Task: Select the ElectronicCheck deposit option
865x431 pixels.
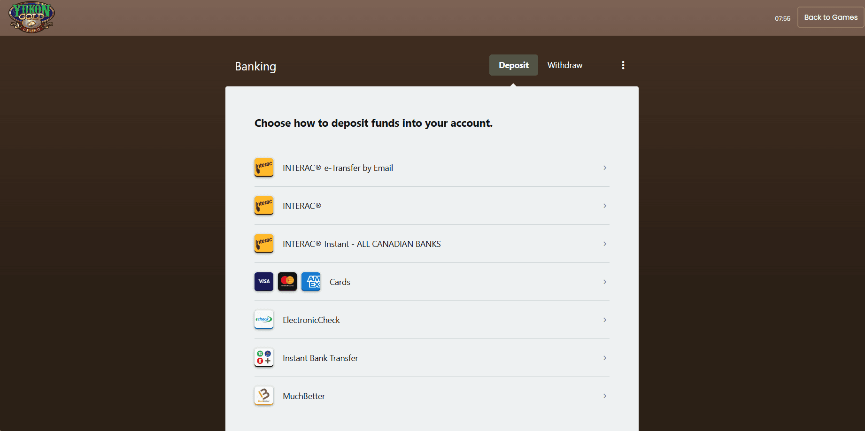Action: coord(311,320)
